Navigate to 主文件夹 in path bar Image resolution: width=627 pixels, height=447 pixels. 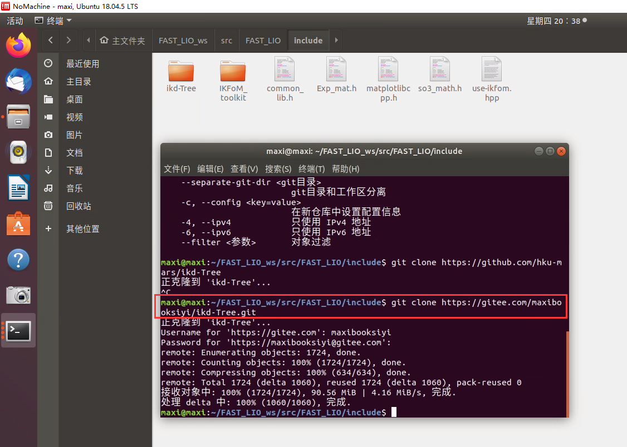[x=123, y=41]
